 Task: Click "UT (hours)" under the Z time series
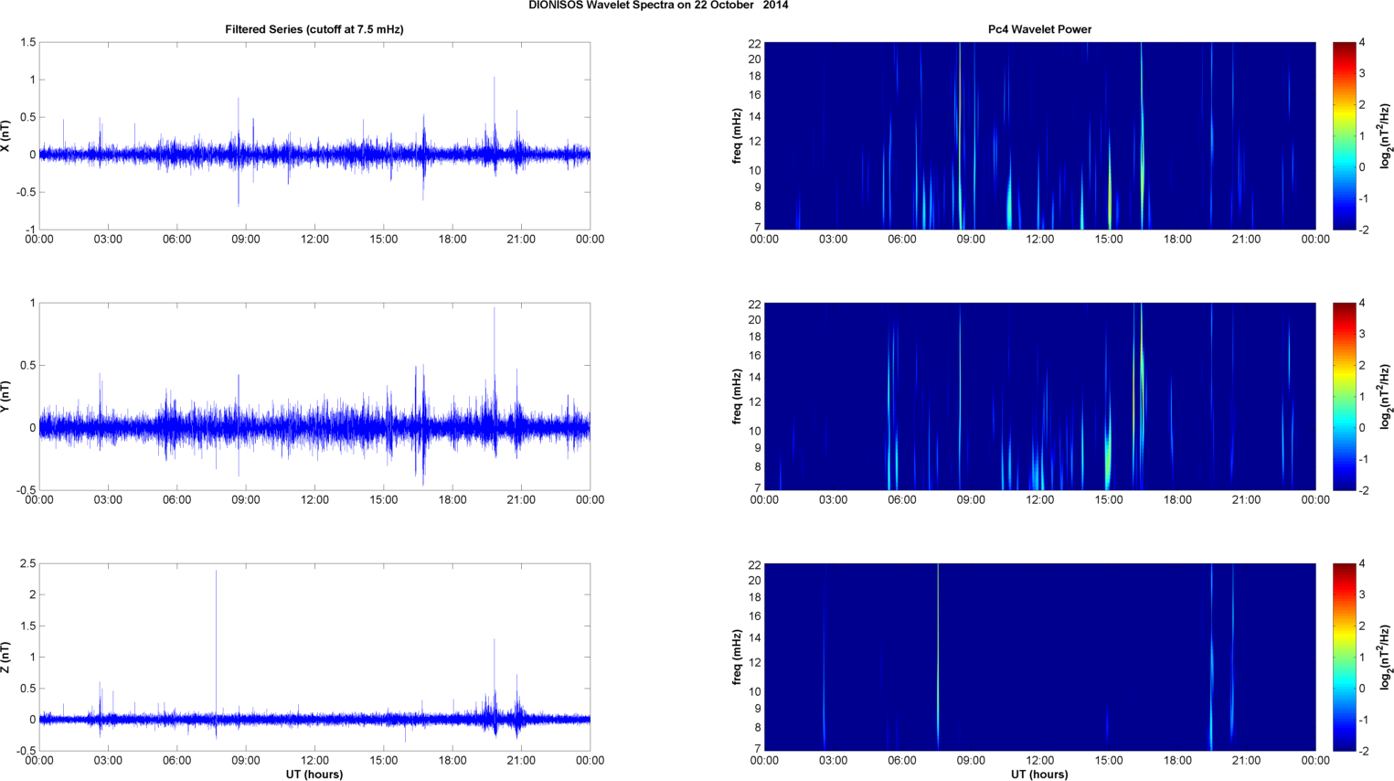click(x=314, y=775)
